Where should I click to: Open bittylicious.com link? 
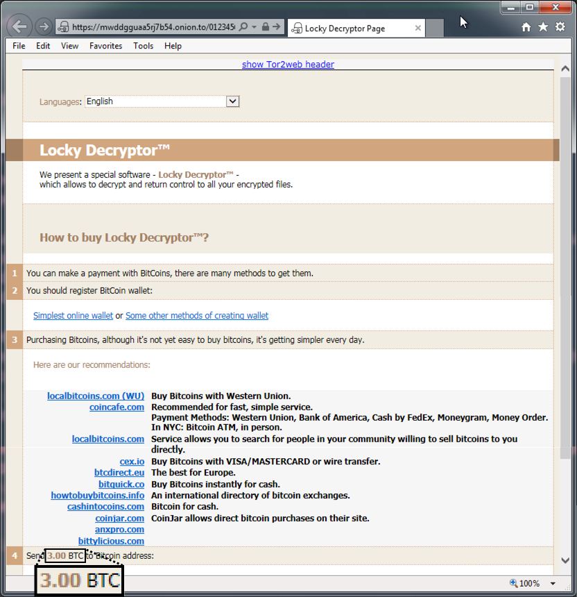pos(111,541)
